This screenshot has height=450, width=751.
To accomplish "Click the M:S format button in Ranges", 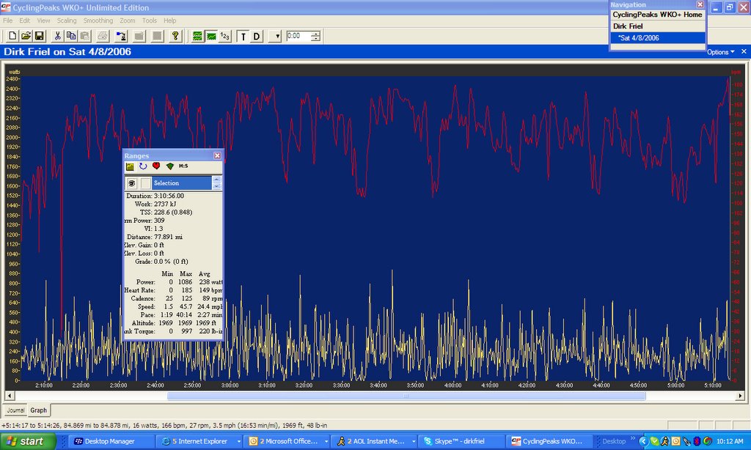I will (x=183, y=166).
